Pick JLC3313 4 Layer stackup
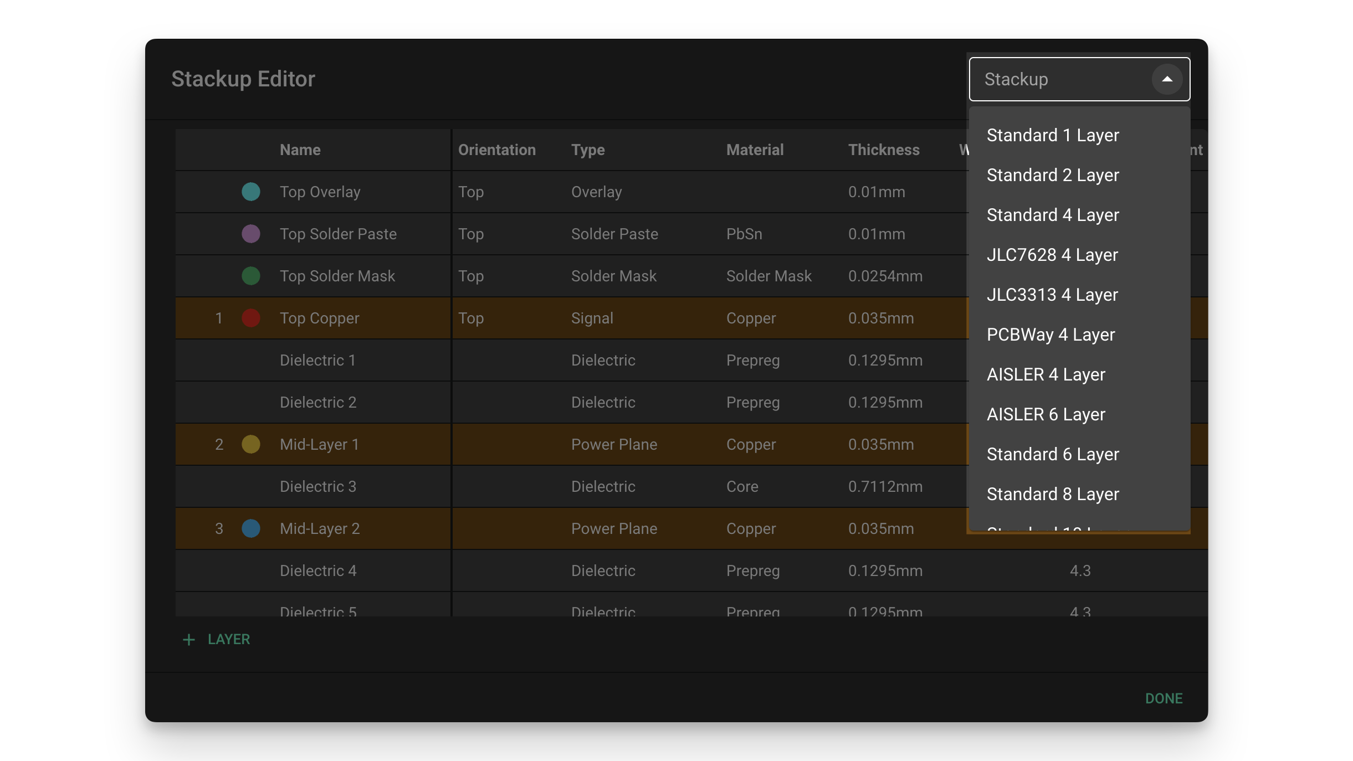Image resolution: width=1353 pixels, height=761 pixels. pyautogui.click(x=1079, y=295)
